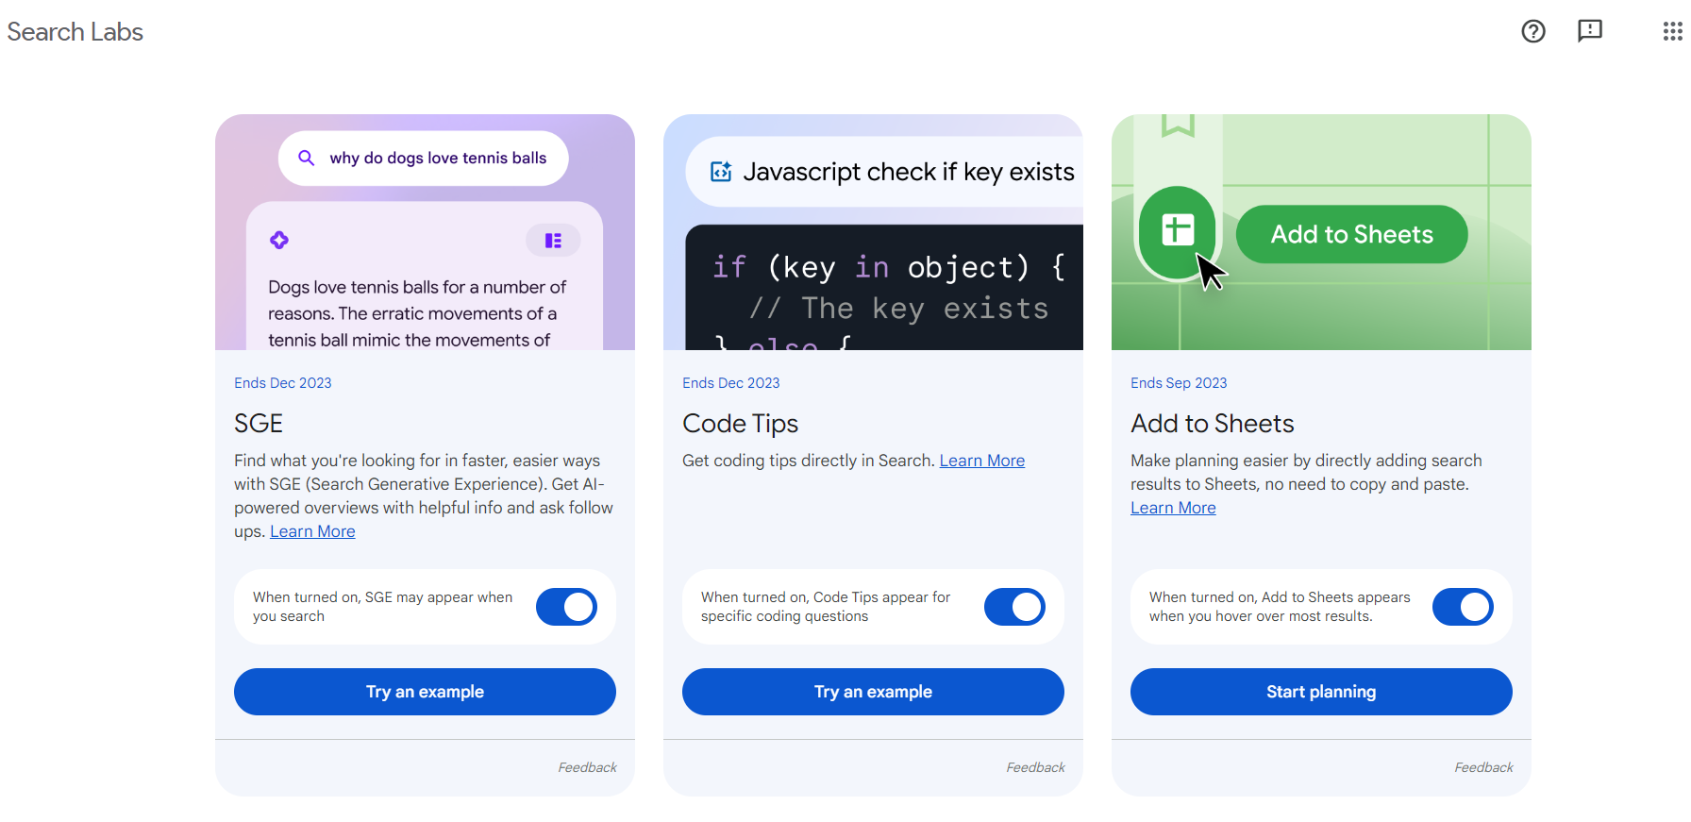
Task: Click the purple sparkle icon in SGE preview
Action: tap(279, 240)
